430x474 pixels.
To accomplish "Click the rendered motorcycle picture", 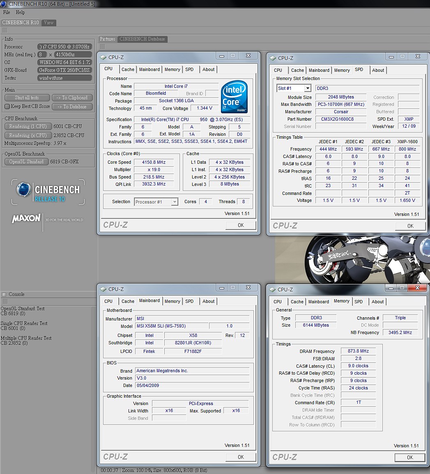I will 352,260.
